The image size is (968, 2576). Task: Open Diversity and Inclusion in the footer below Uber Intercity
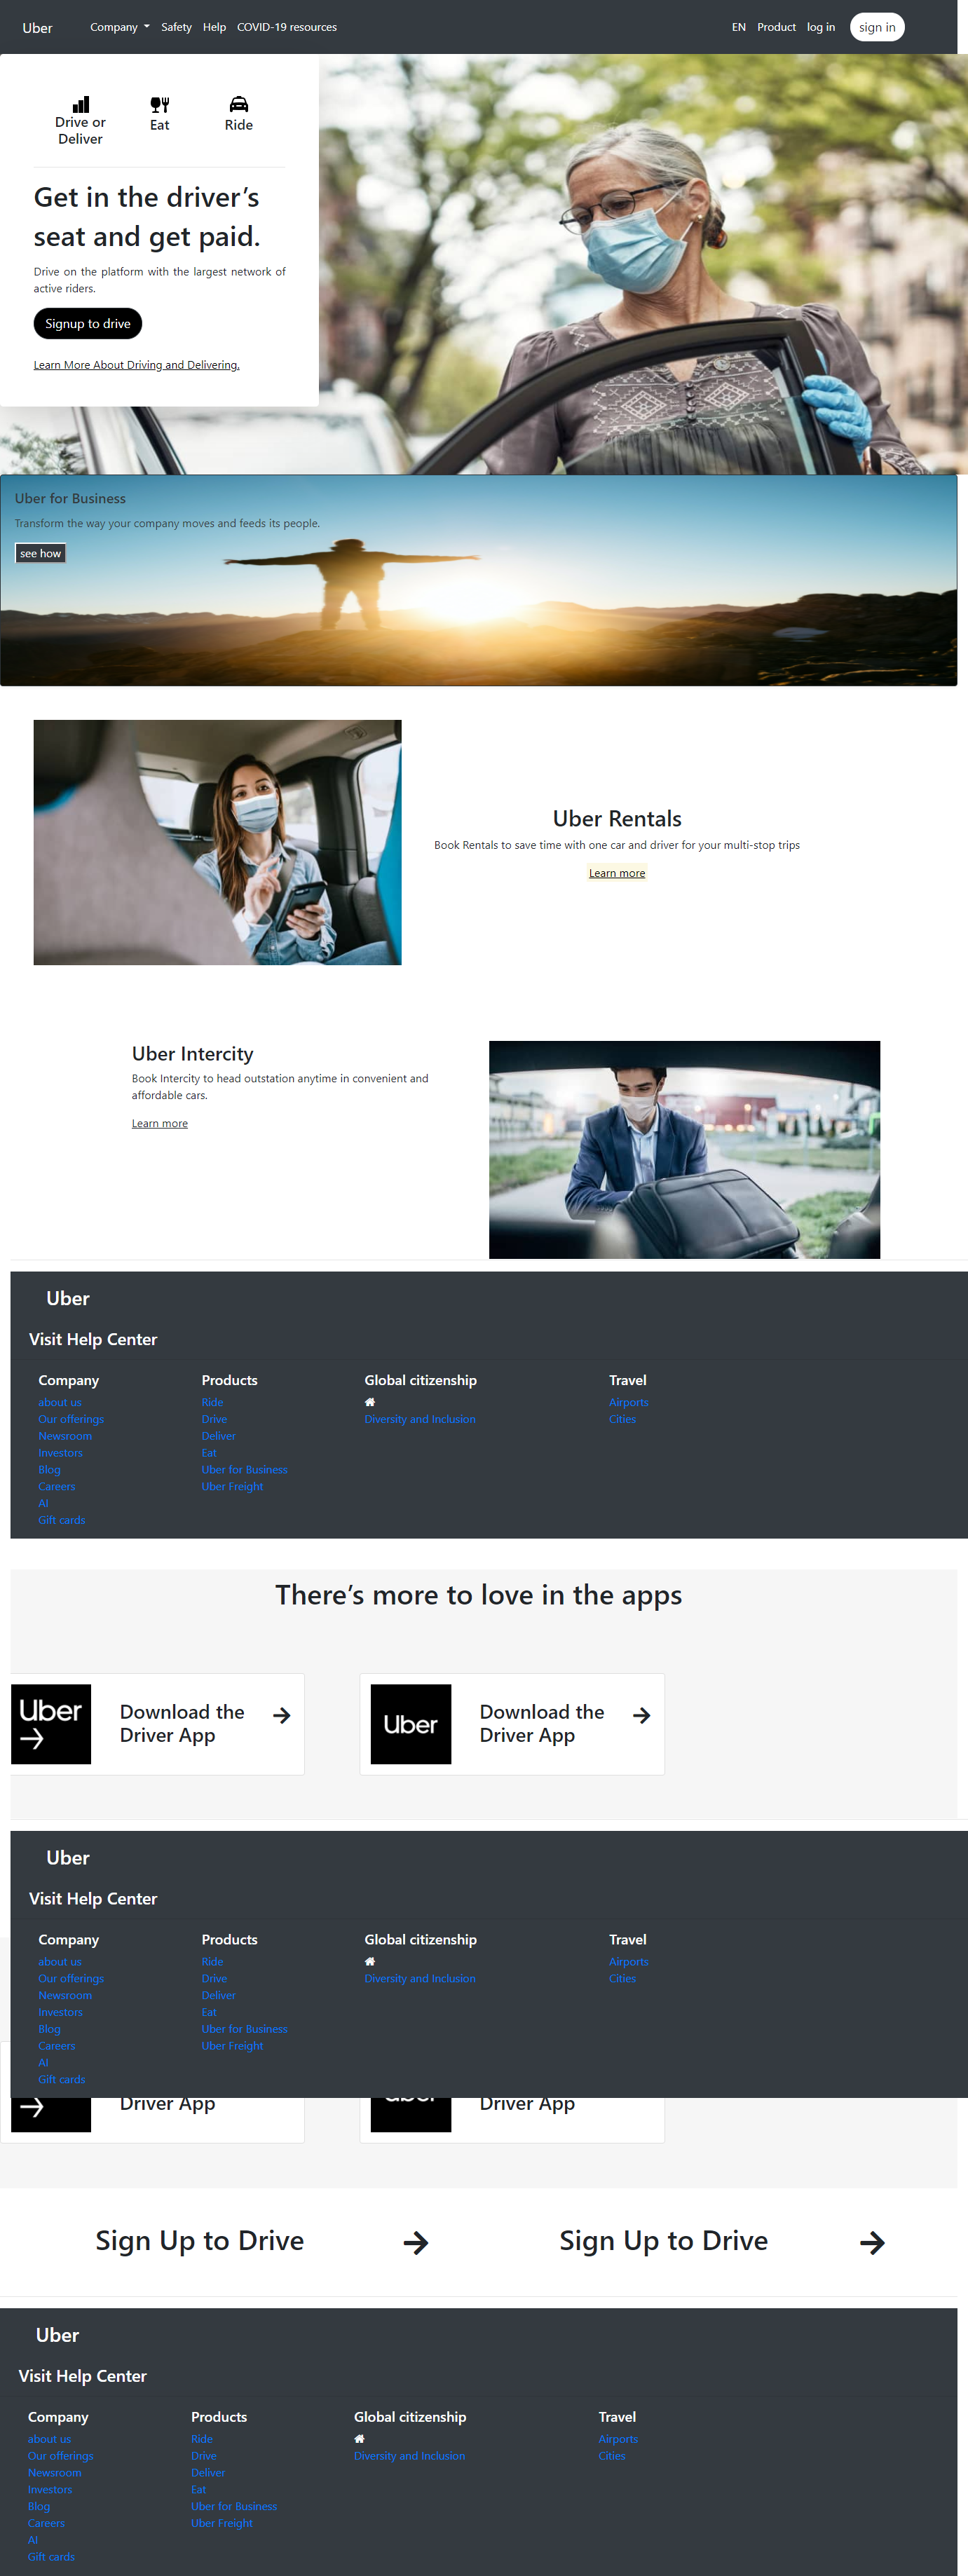click(x=420, y=1419)
